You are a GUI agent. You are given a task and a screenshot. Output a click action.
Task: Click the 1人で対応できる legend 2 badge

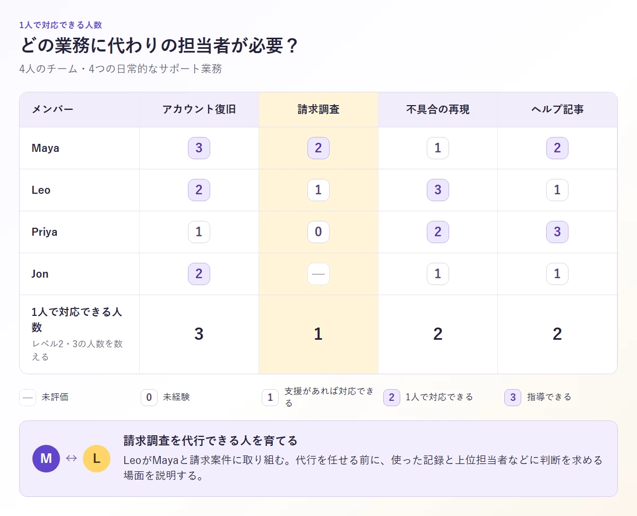[392, 397]
